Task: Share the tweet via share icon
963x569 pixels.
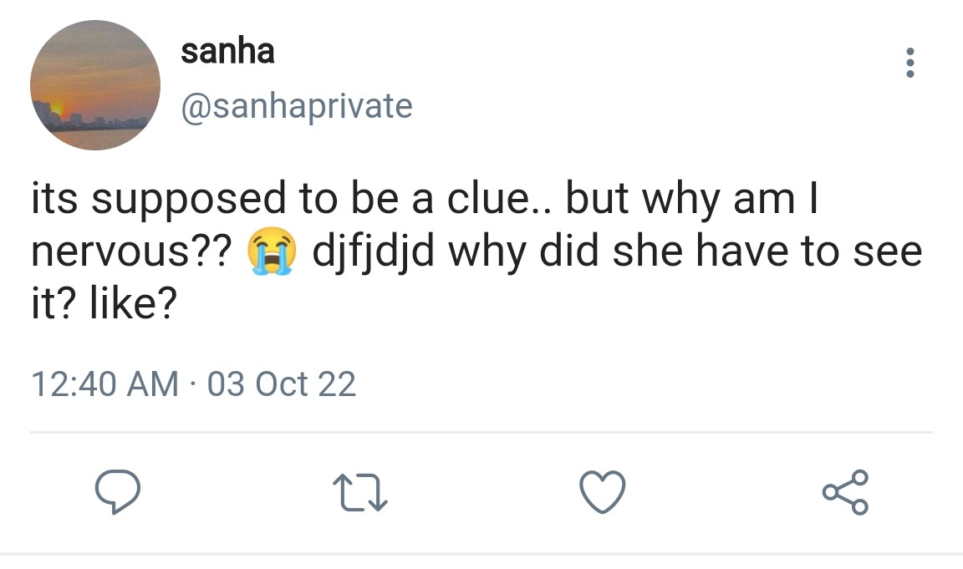Action: coord(845,492)
